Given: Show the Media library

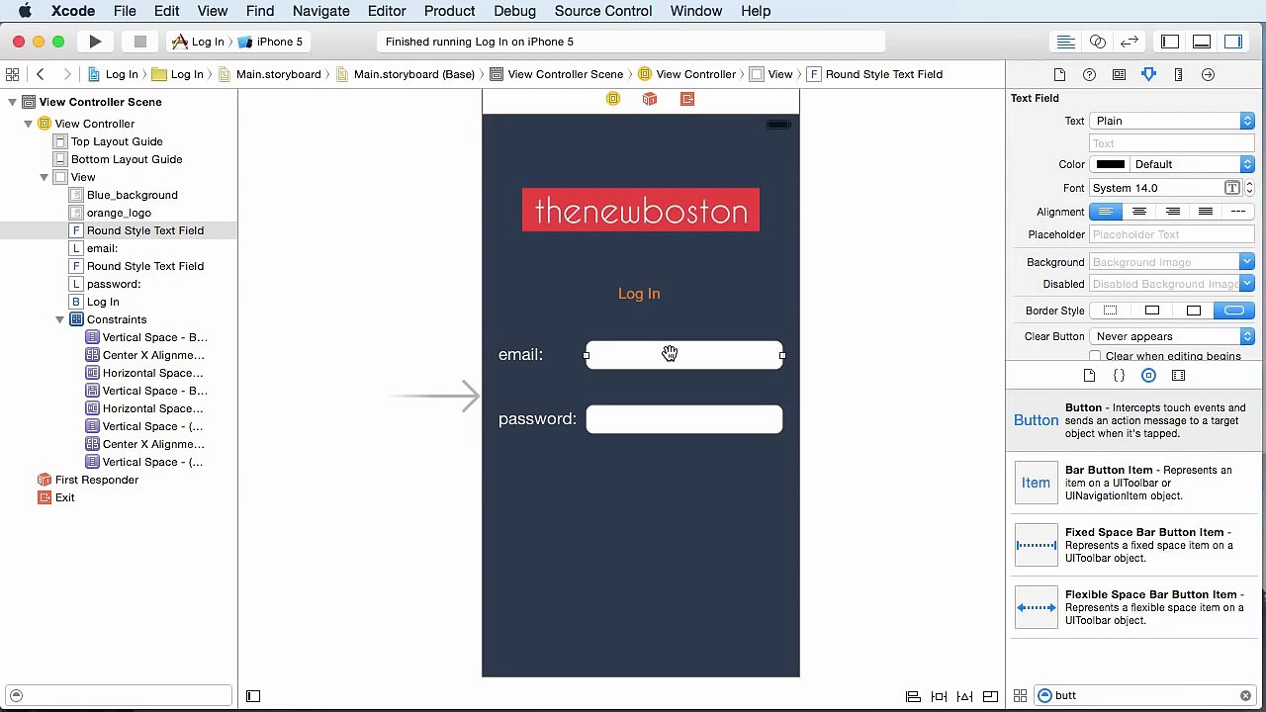Looking at the screenshot, I should [1178, 376].
